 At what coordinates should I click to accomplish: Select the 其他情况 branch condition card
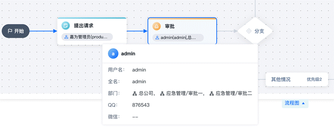[x=297, y=80]
